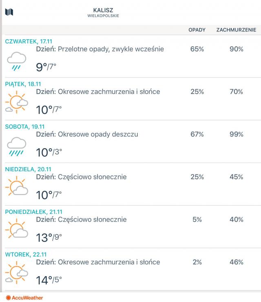Click the Zachmurzenie column header
The image size is (261, 302).
point(236,30)
